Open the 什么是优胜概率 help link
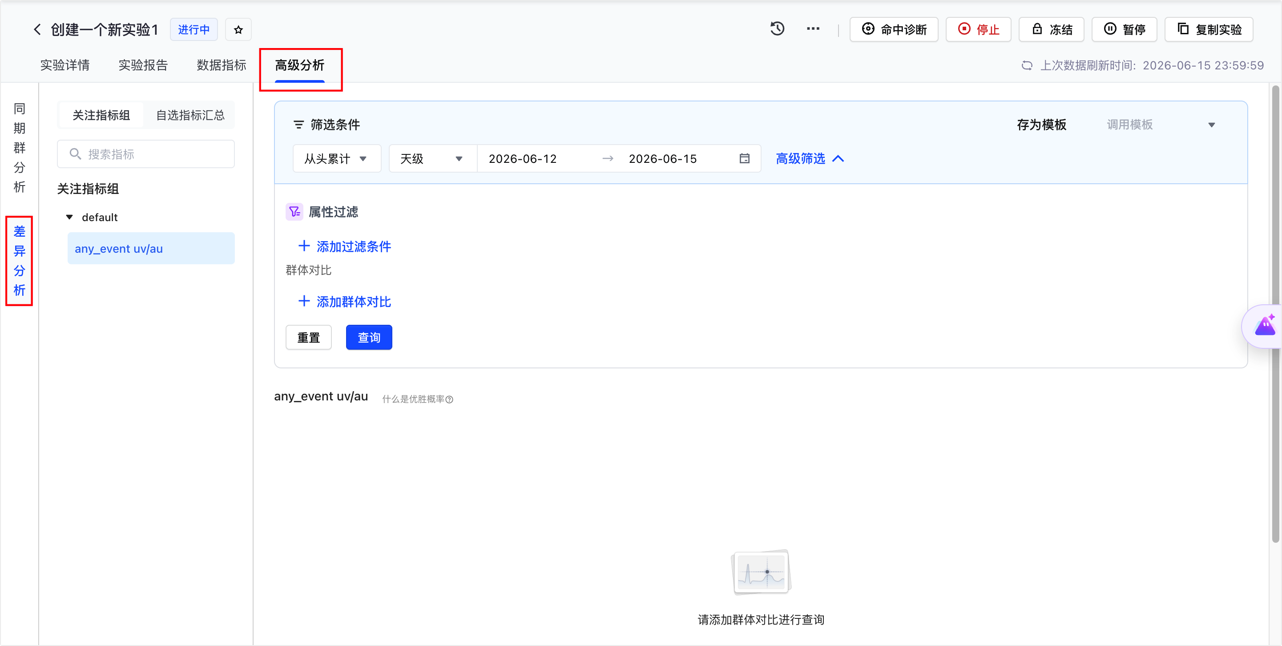Screen dimensions: 1282x646 click(x=418, y=399)
